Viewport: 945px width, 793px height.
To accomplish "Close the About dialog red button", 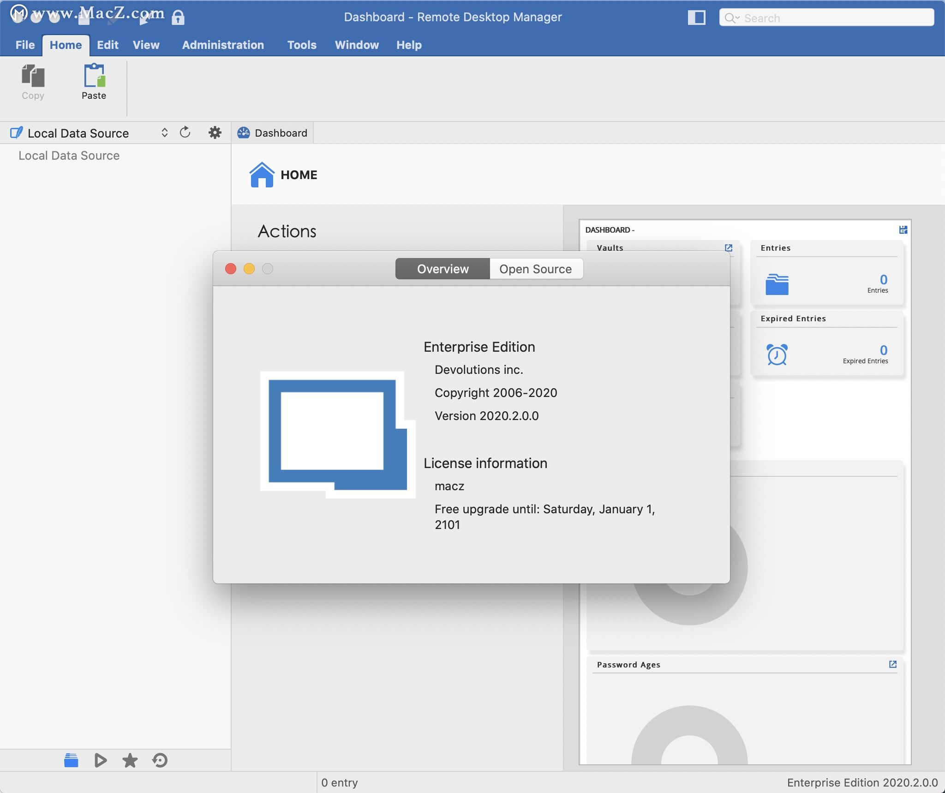I will coord(231,269).
